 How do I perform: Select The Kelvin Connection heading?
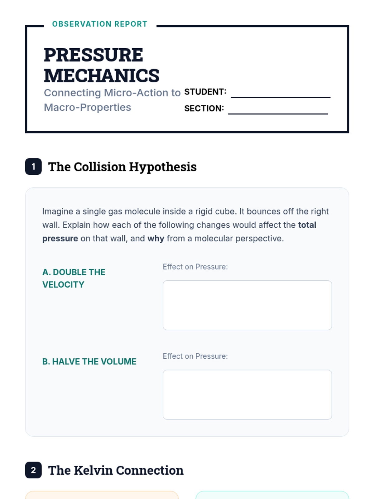pyautogui.click(x=116, y=470)
